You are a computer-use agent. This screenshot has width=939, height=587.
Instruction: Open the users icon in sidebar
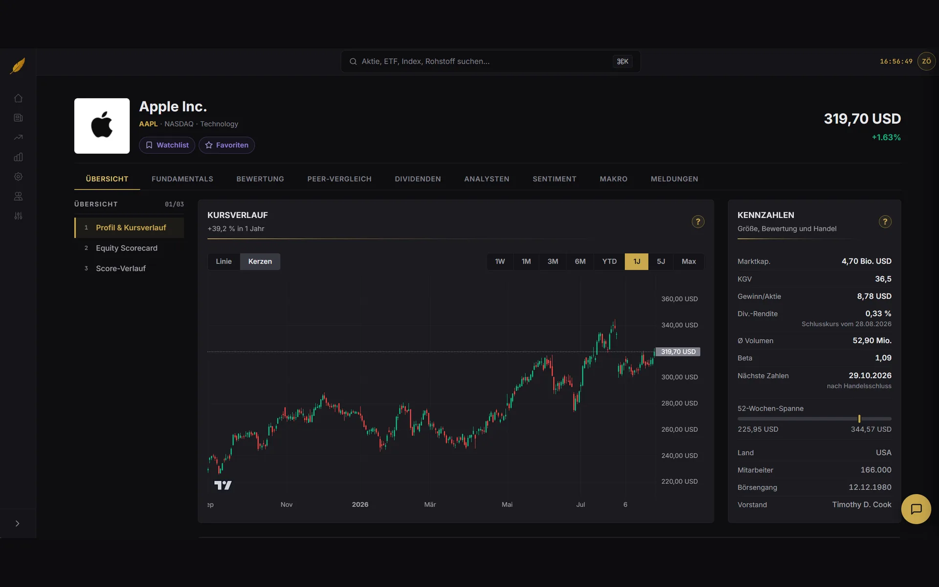pos(18,196)
